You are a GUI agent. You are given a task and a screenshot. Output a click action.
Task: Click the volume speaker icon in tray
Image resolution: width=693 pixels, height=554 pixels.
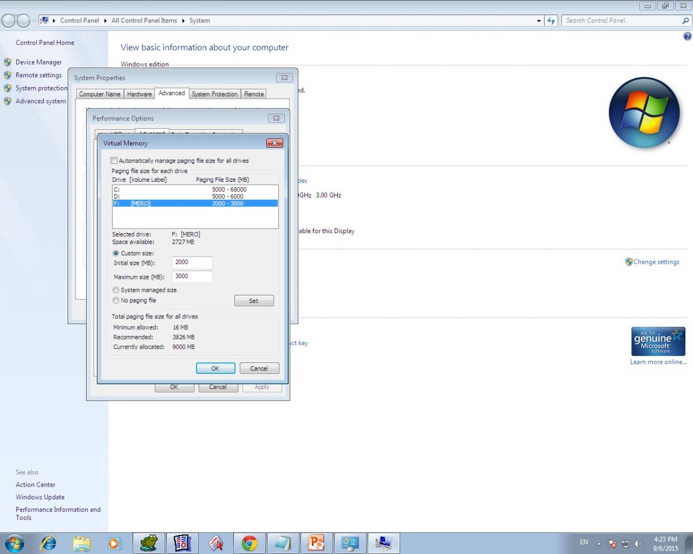tap(639, 544)
